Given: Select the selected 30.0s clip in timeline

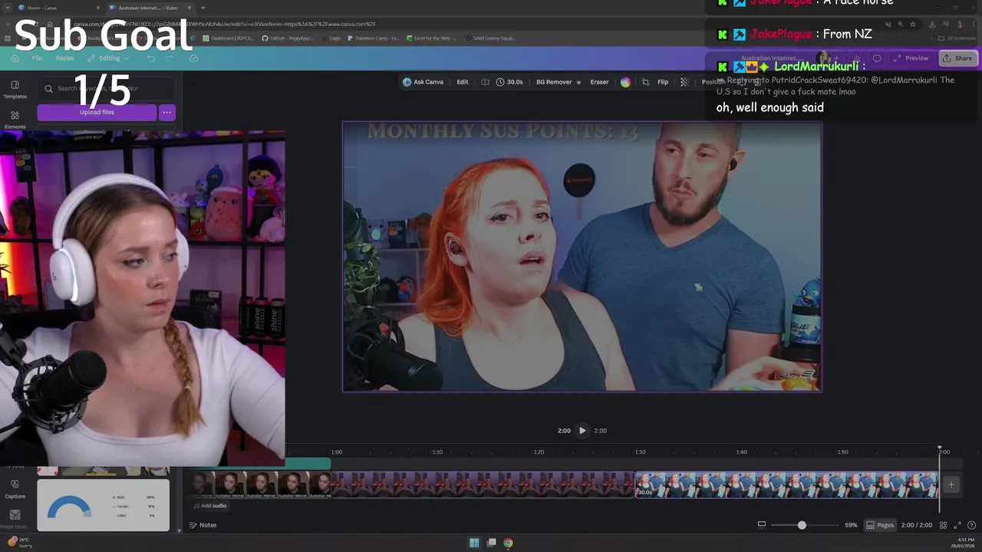Looking at the screenshot, I should click(787, 485).
